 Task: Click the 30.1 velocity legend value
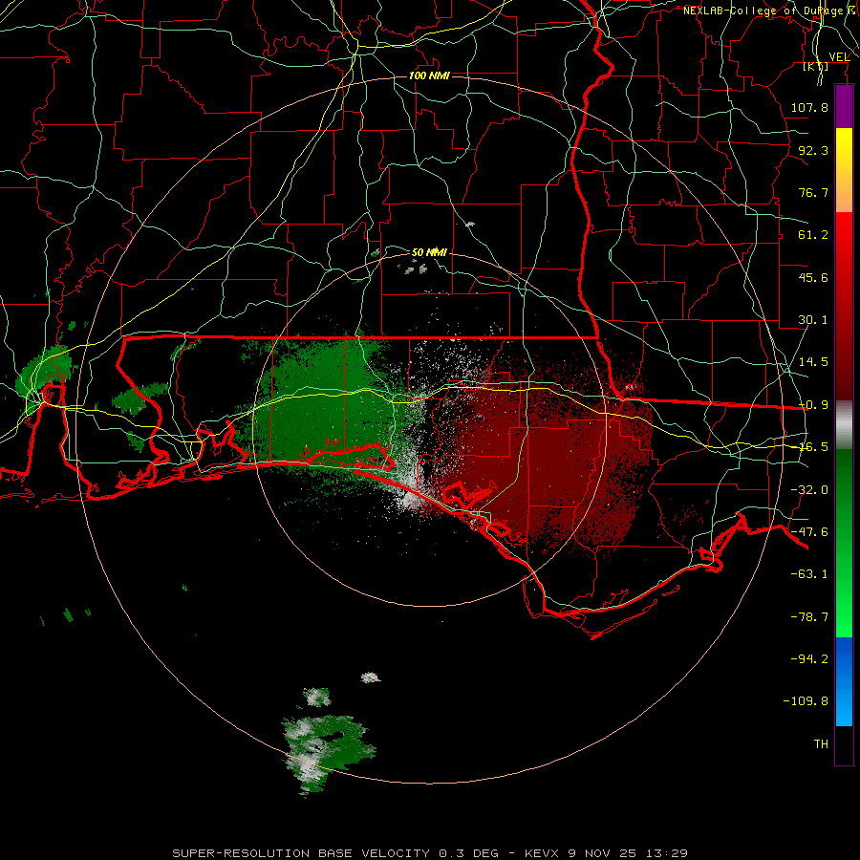pyautogui.click(x=813, y=320)
